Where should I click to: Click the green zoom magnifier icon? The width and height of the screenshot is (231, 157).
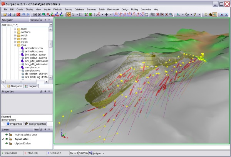44,15
